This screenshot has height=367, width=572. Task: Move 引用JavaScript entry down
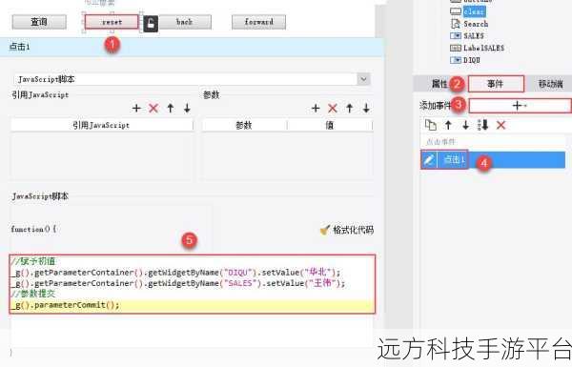tap(187, 108)
